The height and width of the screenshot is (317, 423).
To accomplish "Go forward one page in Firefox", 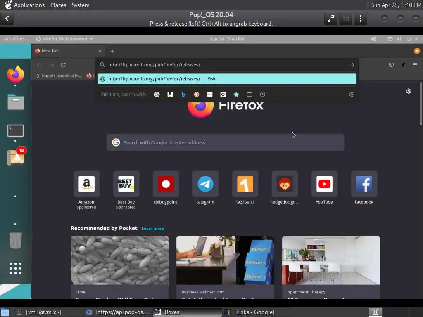I will pos(51,65).
